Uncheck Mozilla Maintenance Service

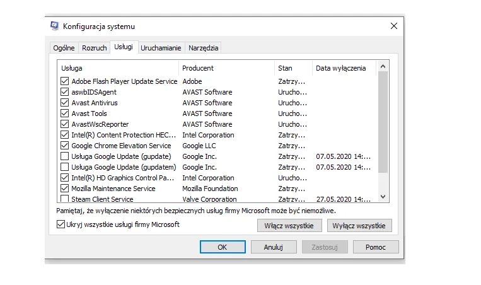click(64, 189)
